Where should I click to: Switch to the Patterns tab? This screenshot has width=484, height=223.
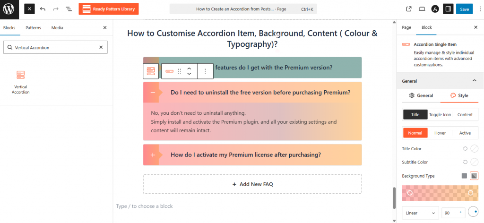(33, 28)
